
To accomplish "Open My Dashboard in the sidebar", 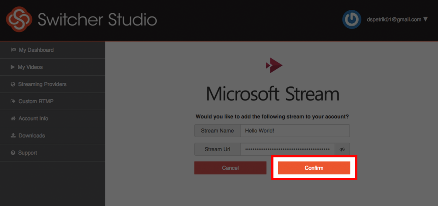I will (53, 50).
